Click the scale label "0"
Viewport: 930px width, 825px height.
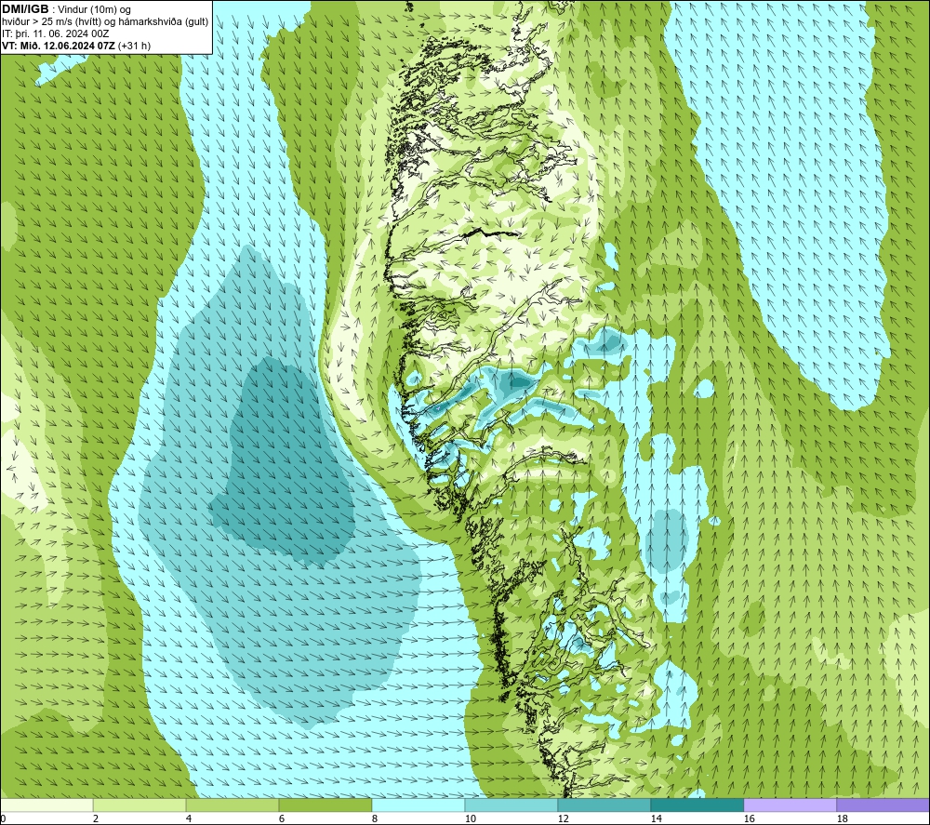(x=3, y=819)
